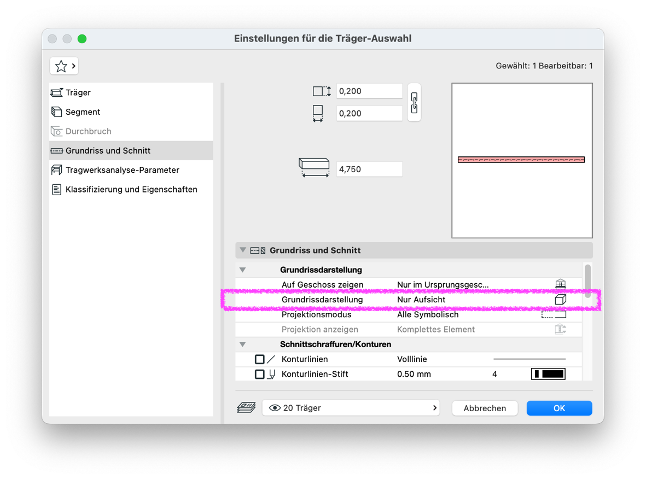Click the Klassifizierung und Eigenschaften icon
646x479 pixels.
coord(56,189)
